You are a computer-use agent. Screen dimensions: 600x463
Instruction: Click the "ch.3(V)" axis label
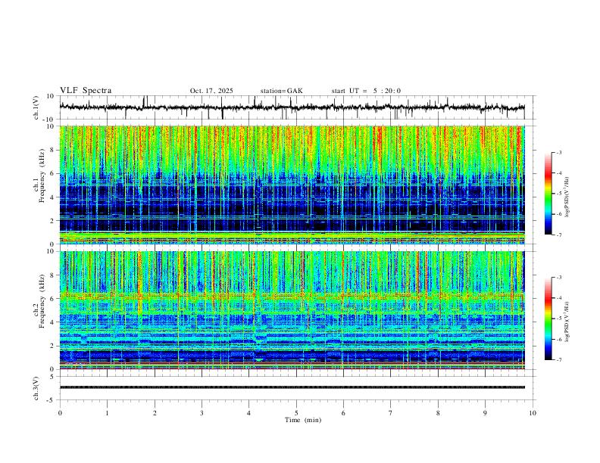point(36,389)
